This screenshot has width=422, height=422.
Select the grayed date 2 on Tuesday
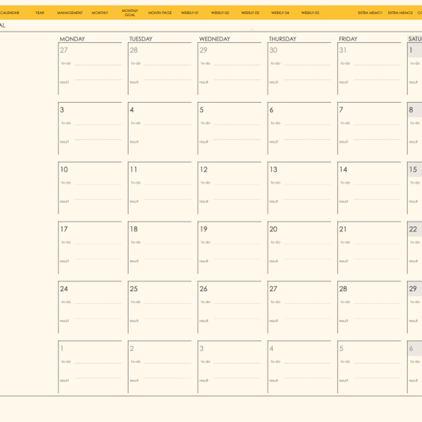(x=132, y=349)
